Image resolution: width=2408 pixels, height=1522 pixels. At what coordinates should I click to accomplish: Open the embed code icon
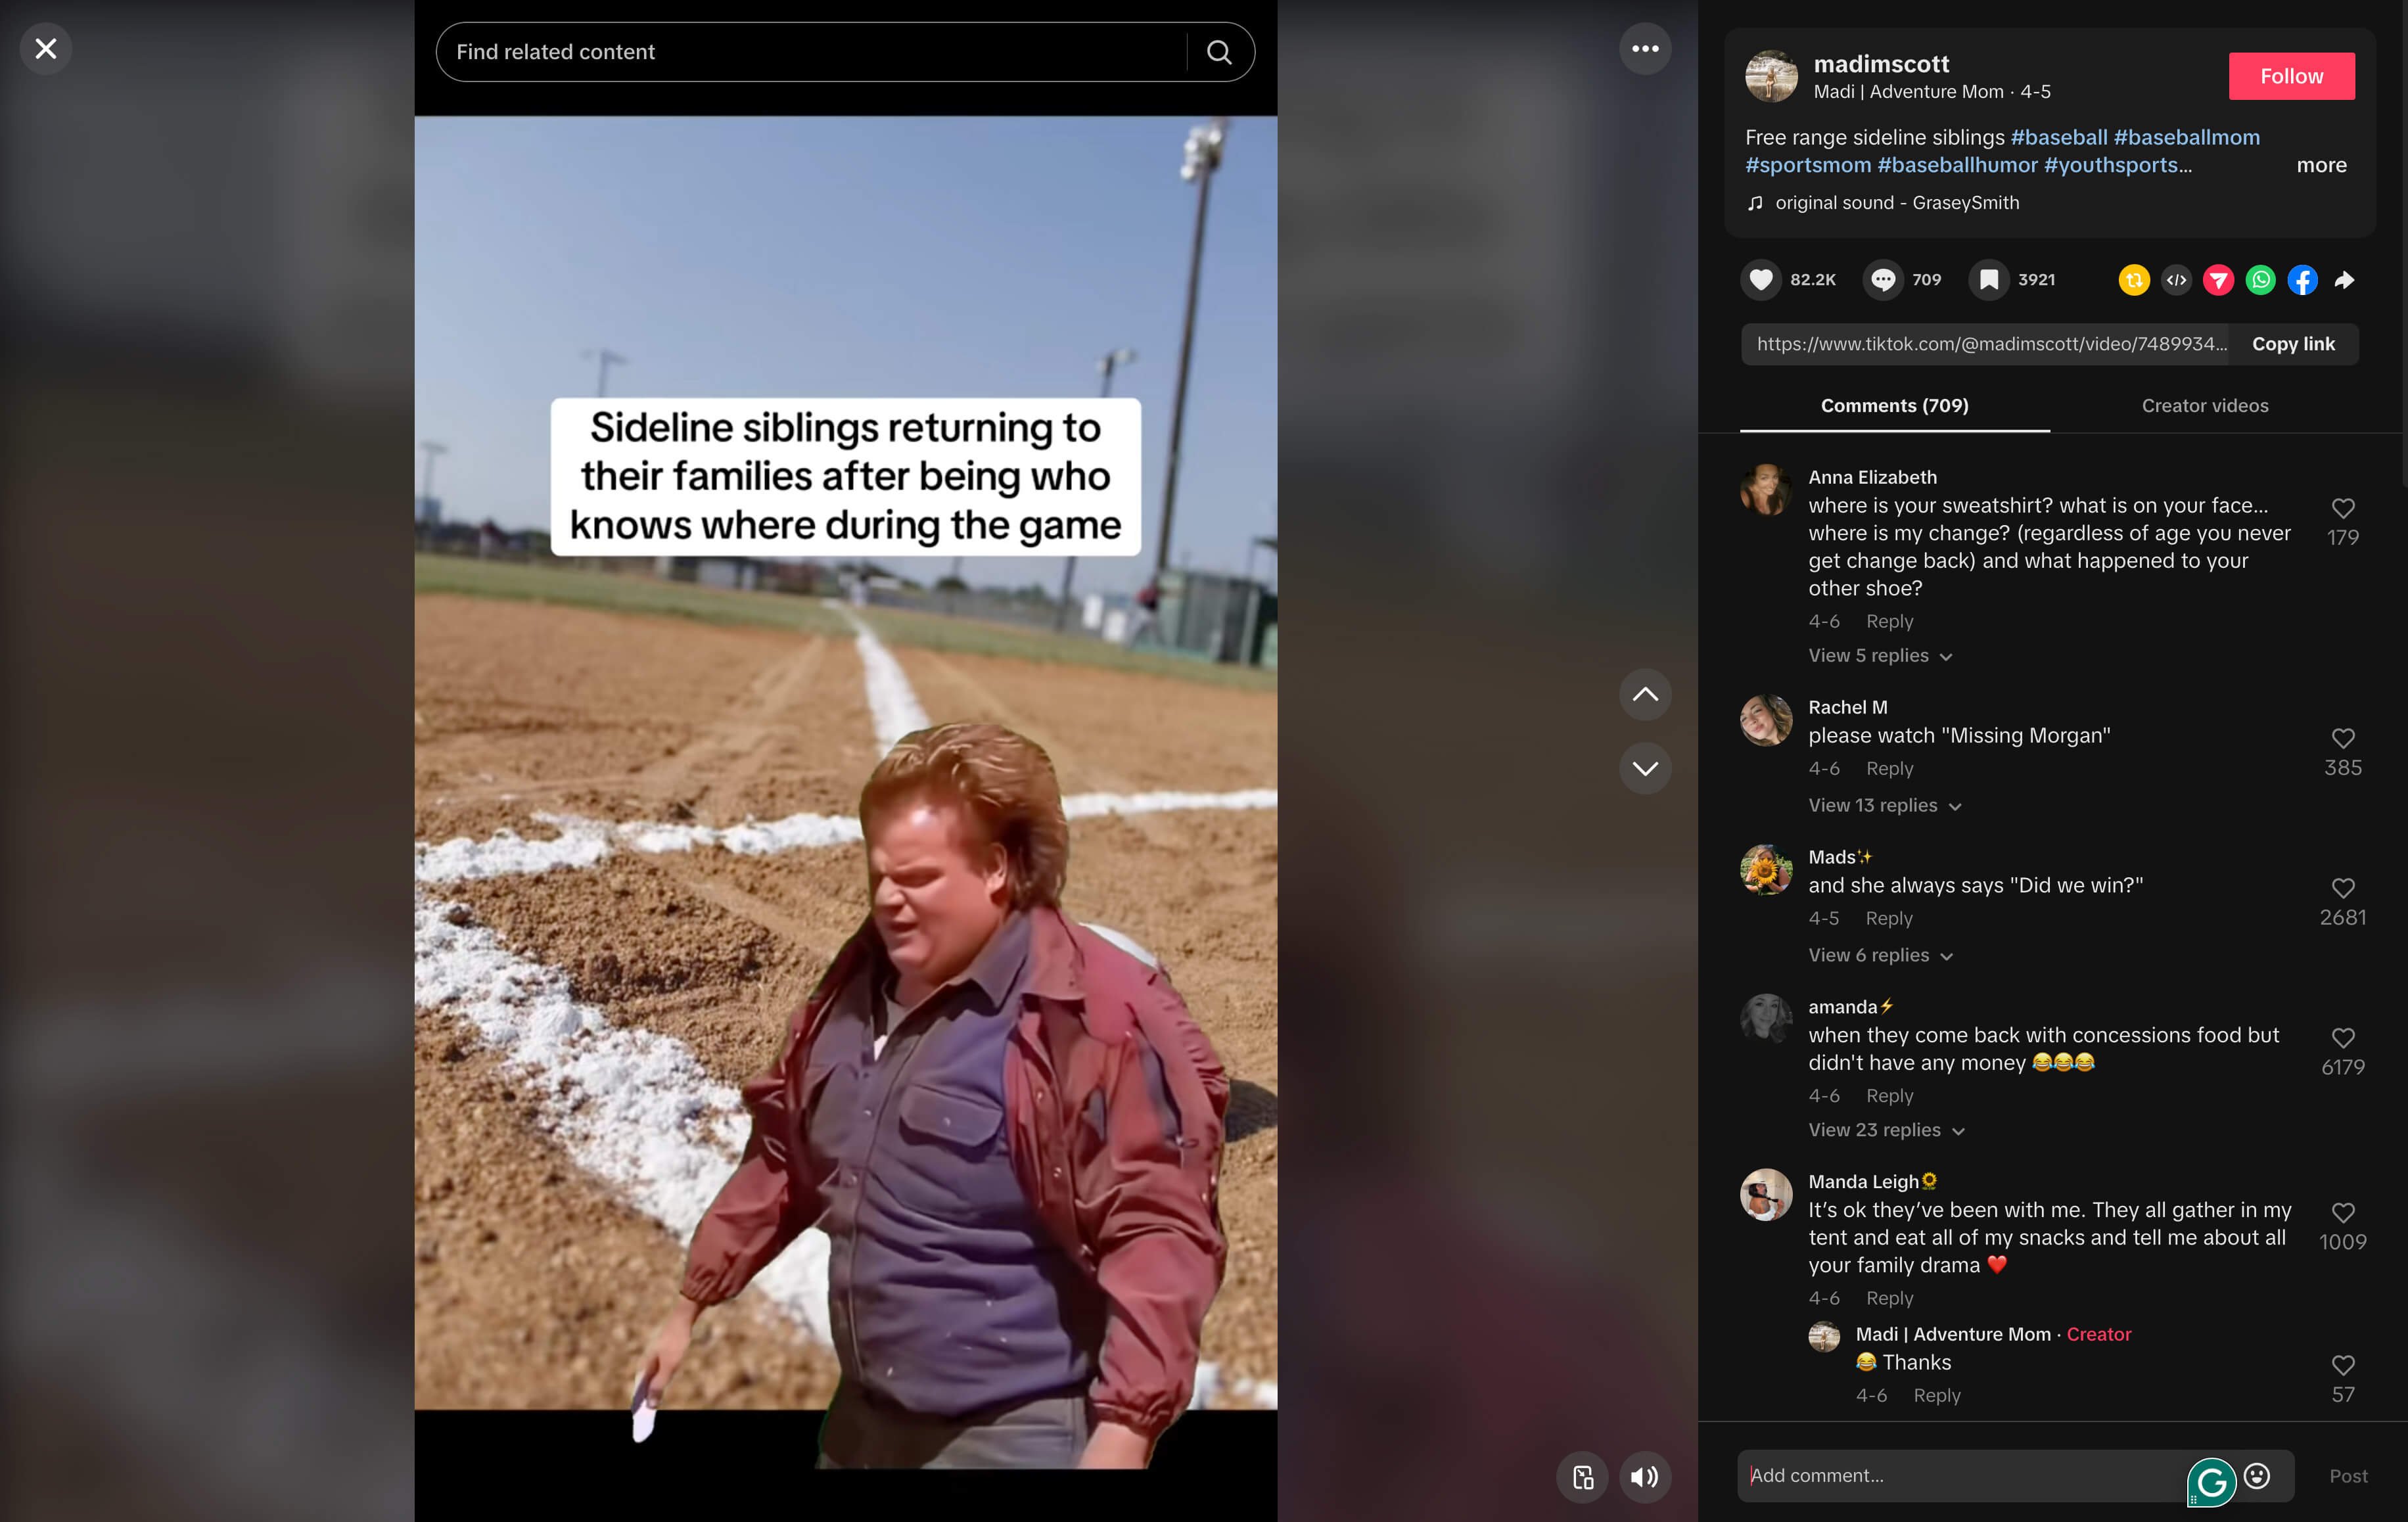coord(2176,280)
